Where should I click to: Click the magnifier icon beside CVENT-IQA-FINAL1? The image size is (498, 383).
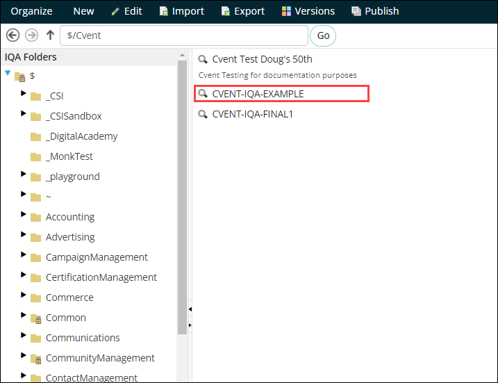(x=203, y=114)
